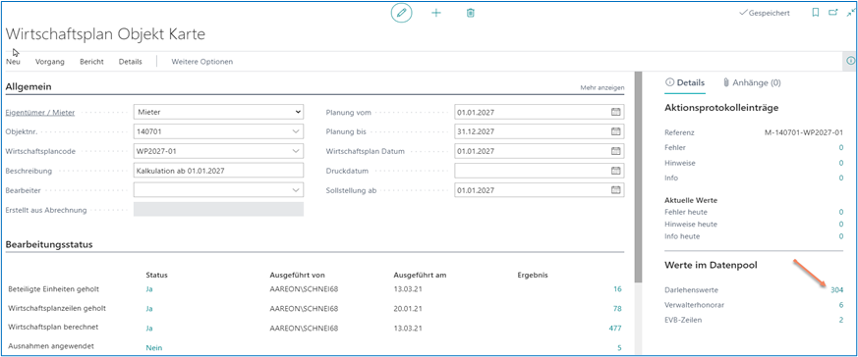The image size is (858, 357).
Task: Click the Hinweise count value
Action: tap(841, 163)
